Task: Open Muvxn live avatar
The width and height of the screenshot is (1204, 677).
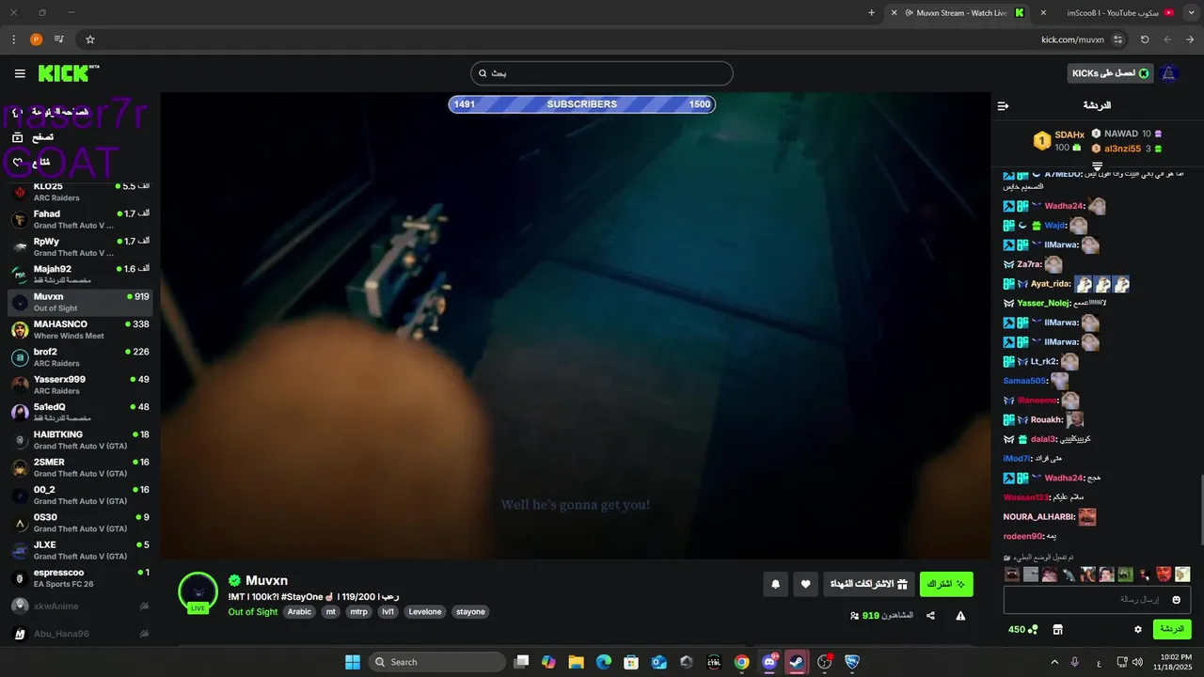Action: (x=198, y=591)
